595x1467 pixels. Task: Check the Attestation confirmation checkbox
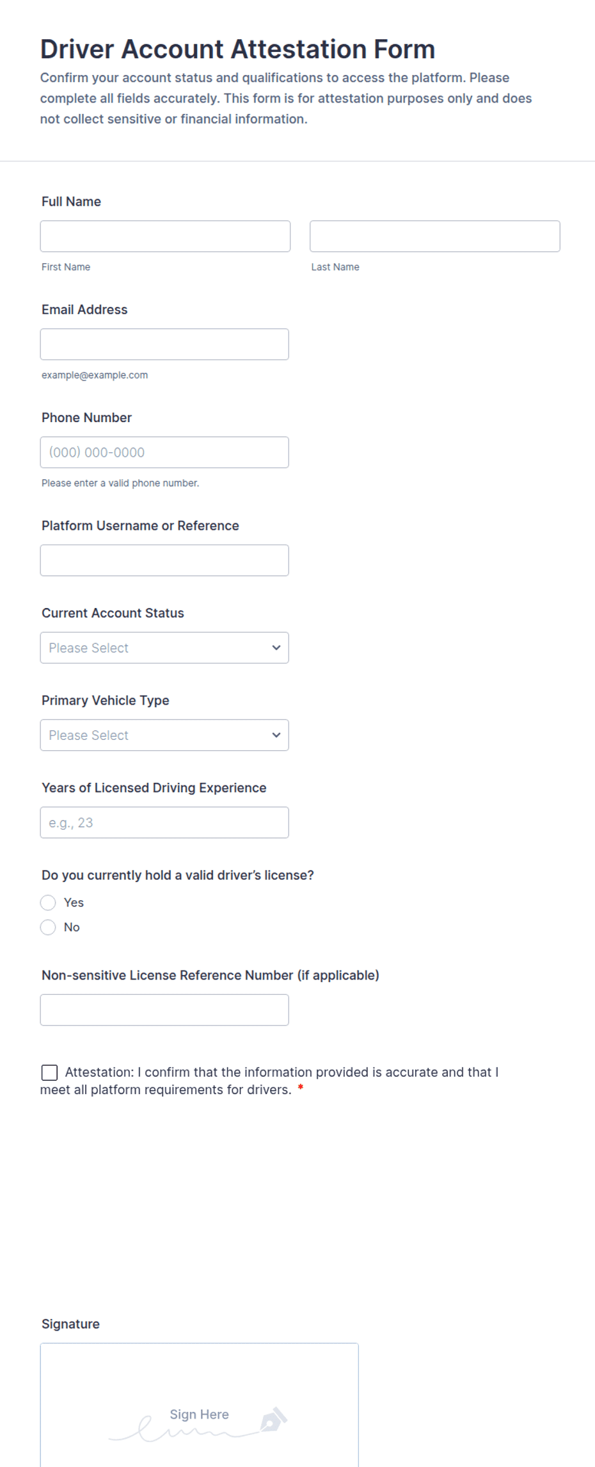pos(49,1072)
